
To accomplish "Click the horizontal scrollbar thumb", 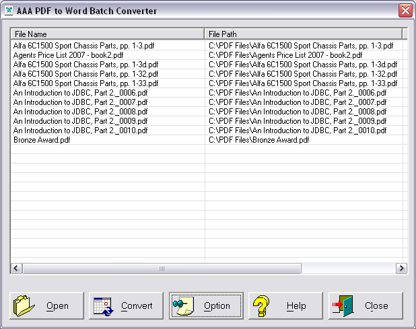I will [x=162, y=268].
